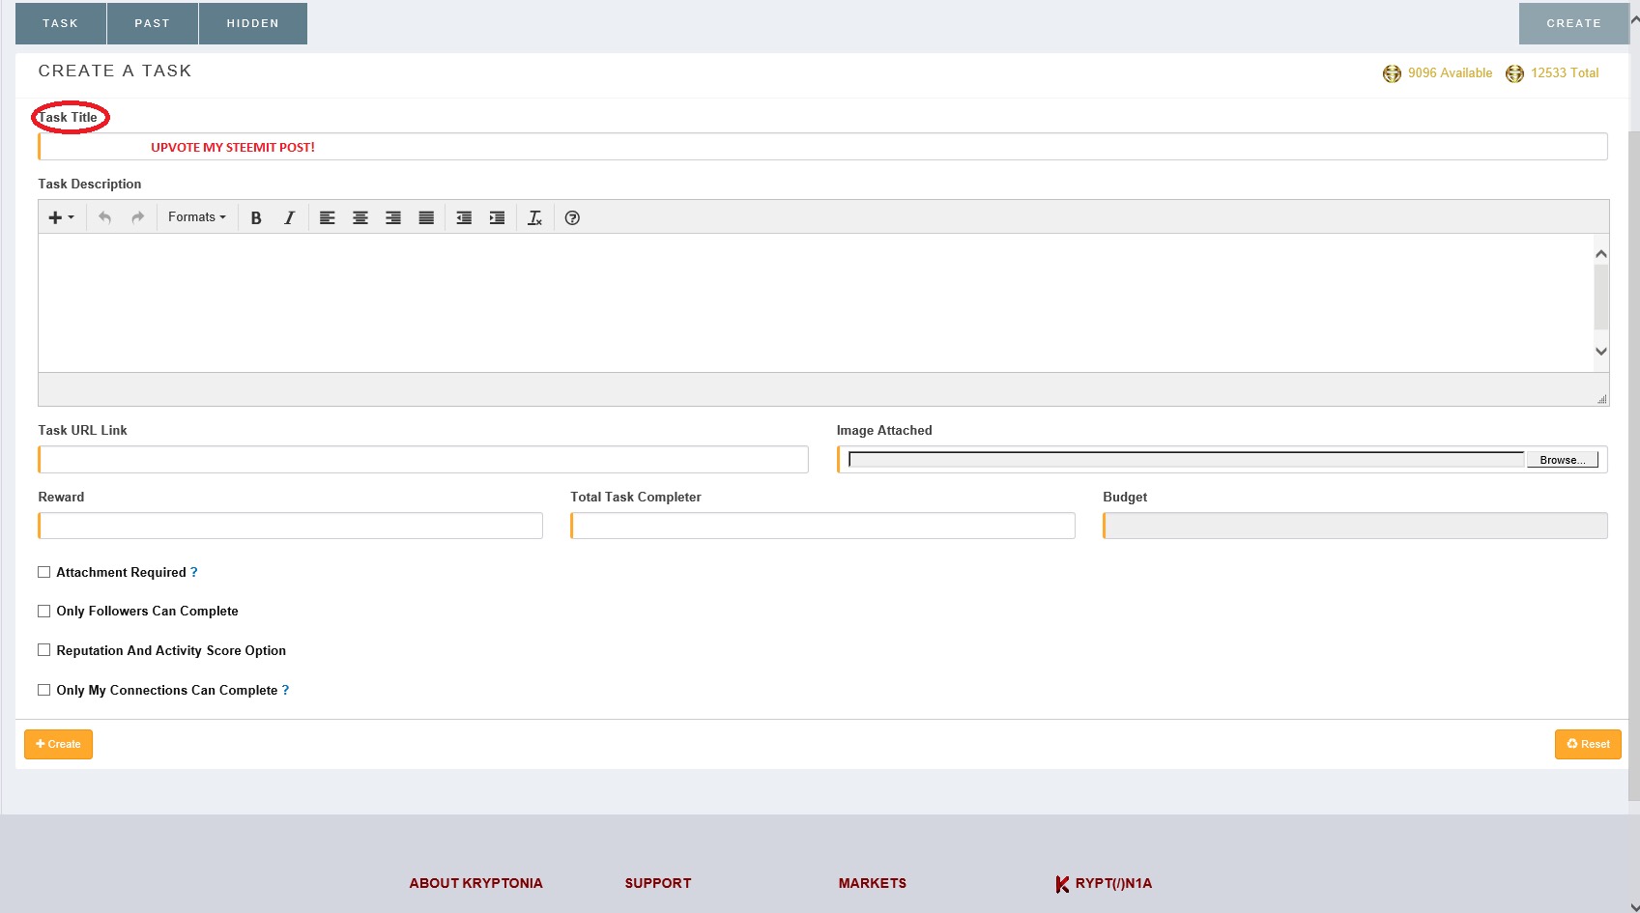Image resolution: width=1640 pixels, height=913 pixels.
Task: Open the insert plus menu in editor toolbar
Action: pyautogui.click(x=61, y=217)
